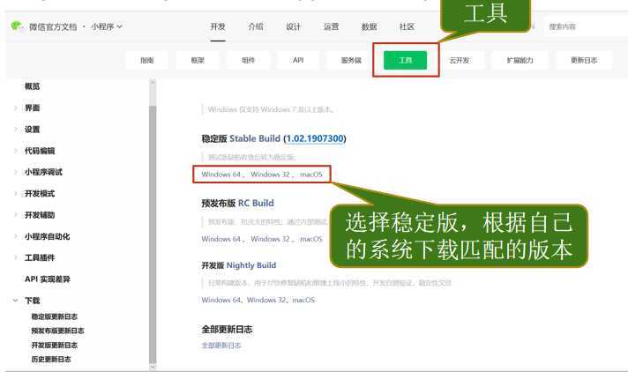Switch to the 设计 top tab
The image size is (628, 372).
[x=293, y=26]
